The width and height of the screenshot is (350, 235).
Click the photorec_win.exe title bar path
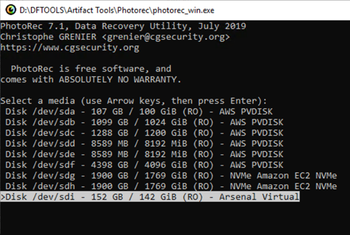(x=117, y=10)
